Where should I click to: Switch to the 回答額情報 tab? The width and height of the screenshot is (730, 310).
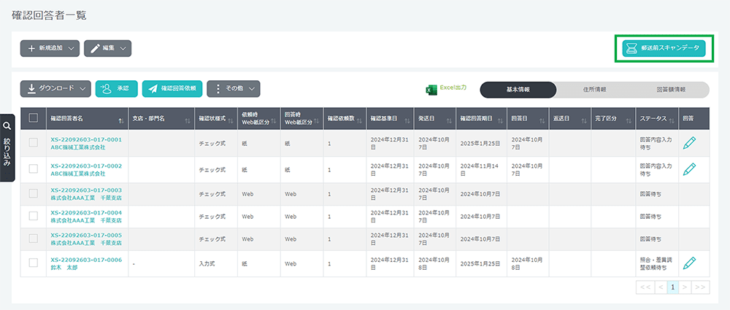coord(671,90)
